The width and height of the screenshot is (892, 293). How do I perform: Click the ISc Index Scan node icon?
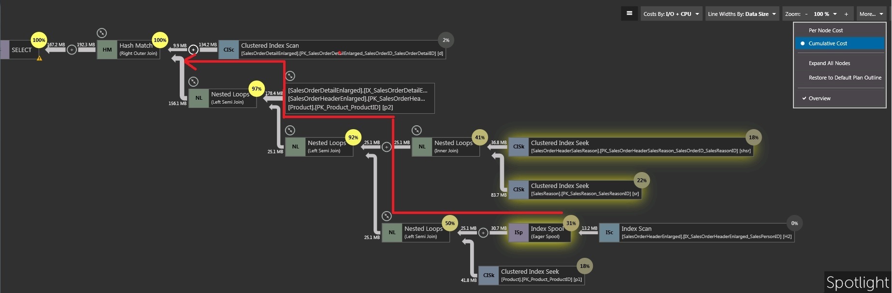click(x=609, y=232)
